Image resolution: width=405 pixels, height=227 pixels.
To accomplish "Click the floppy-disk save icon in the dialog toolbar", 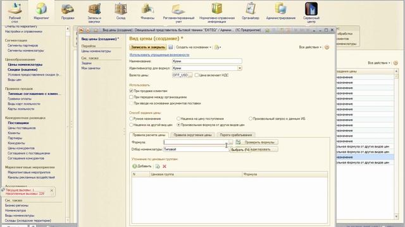I will (x=171, y=47).
